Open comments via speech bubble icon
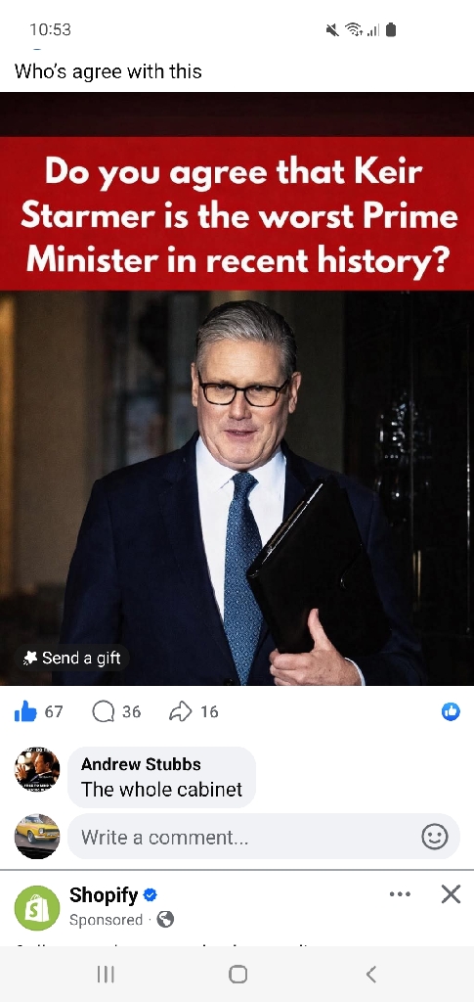This screenshot has width=474, height=1002. (x=103, y=711)
